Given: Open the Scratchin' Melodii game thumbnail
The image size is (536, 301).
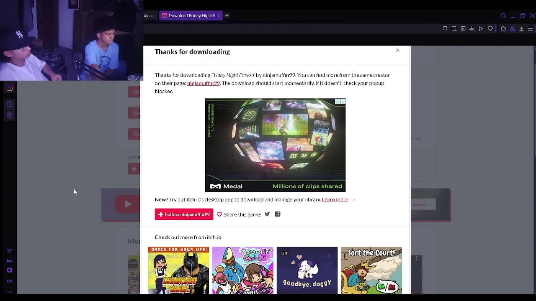Looking at the screenshot, I should 243,270.
